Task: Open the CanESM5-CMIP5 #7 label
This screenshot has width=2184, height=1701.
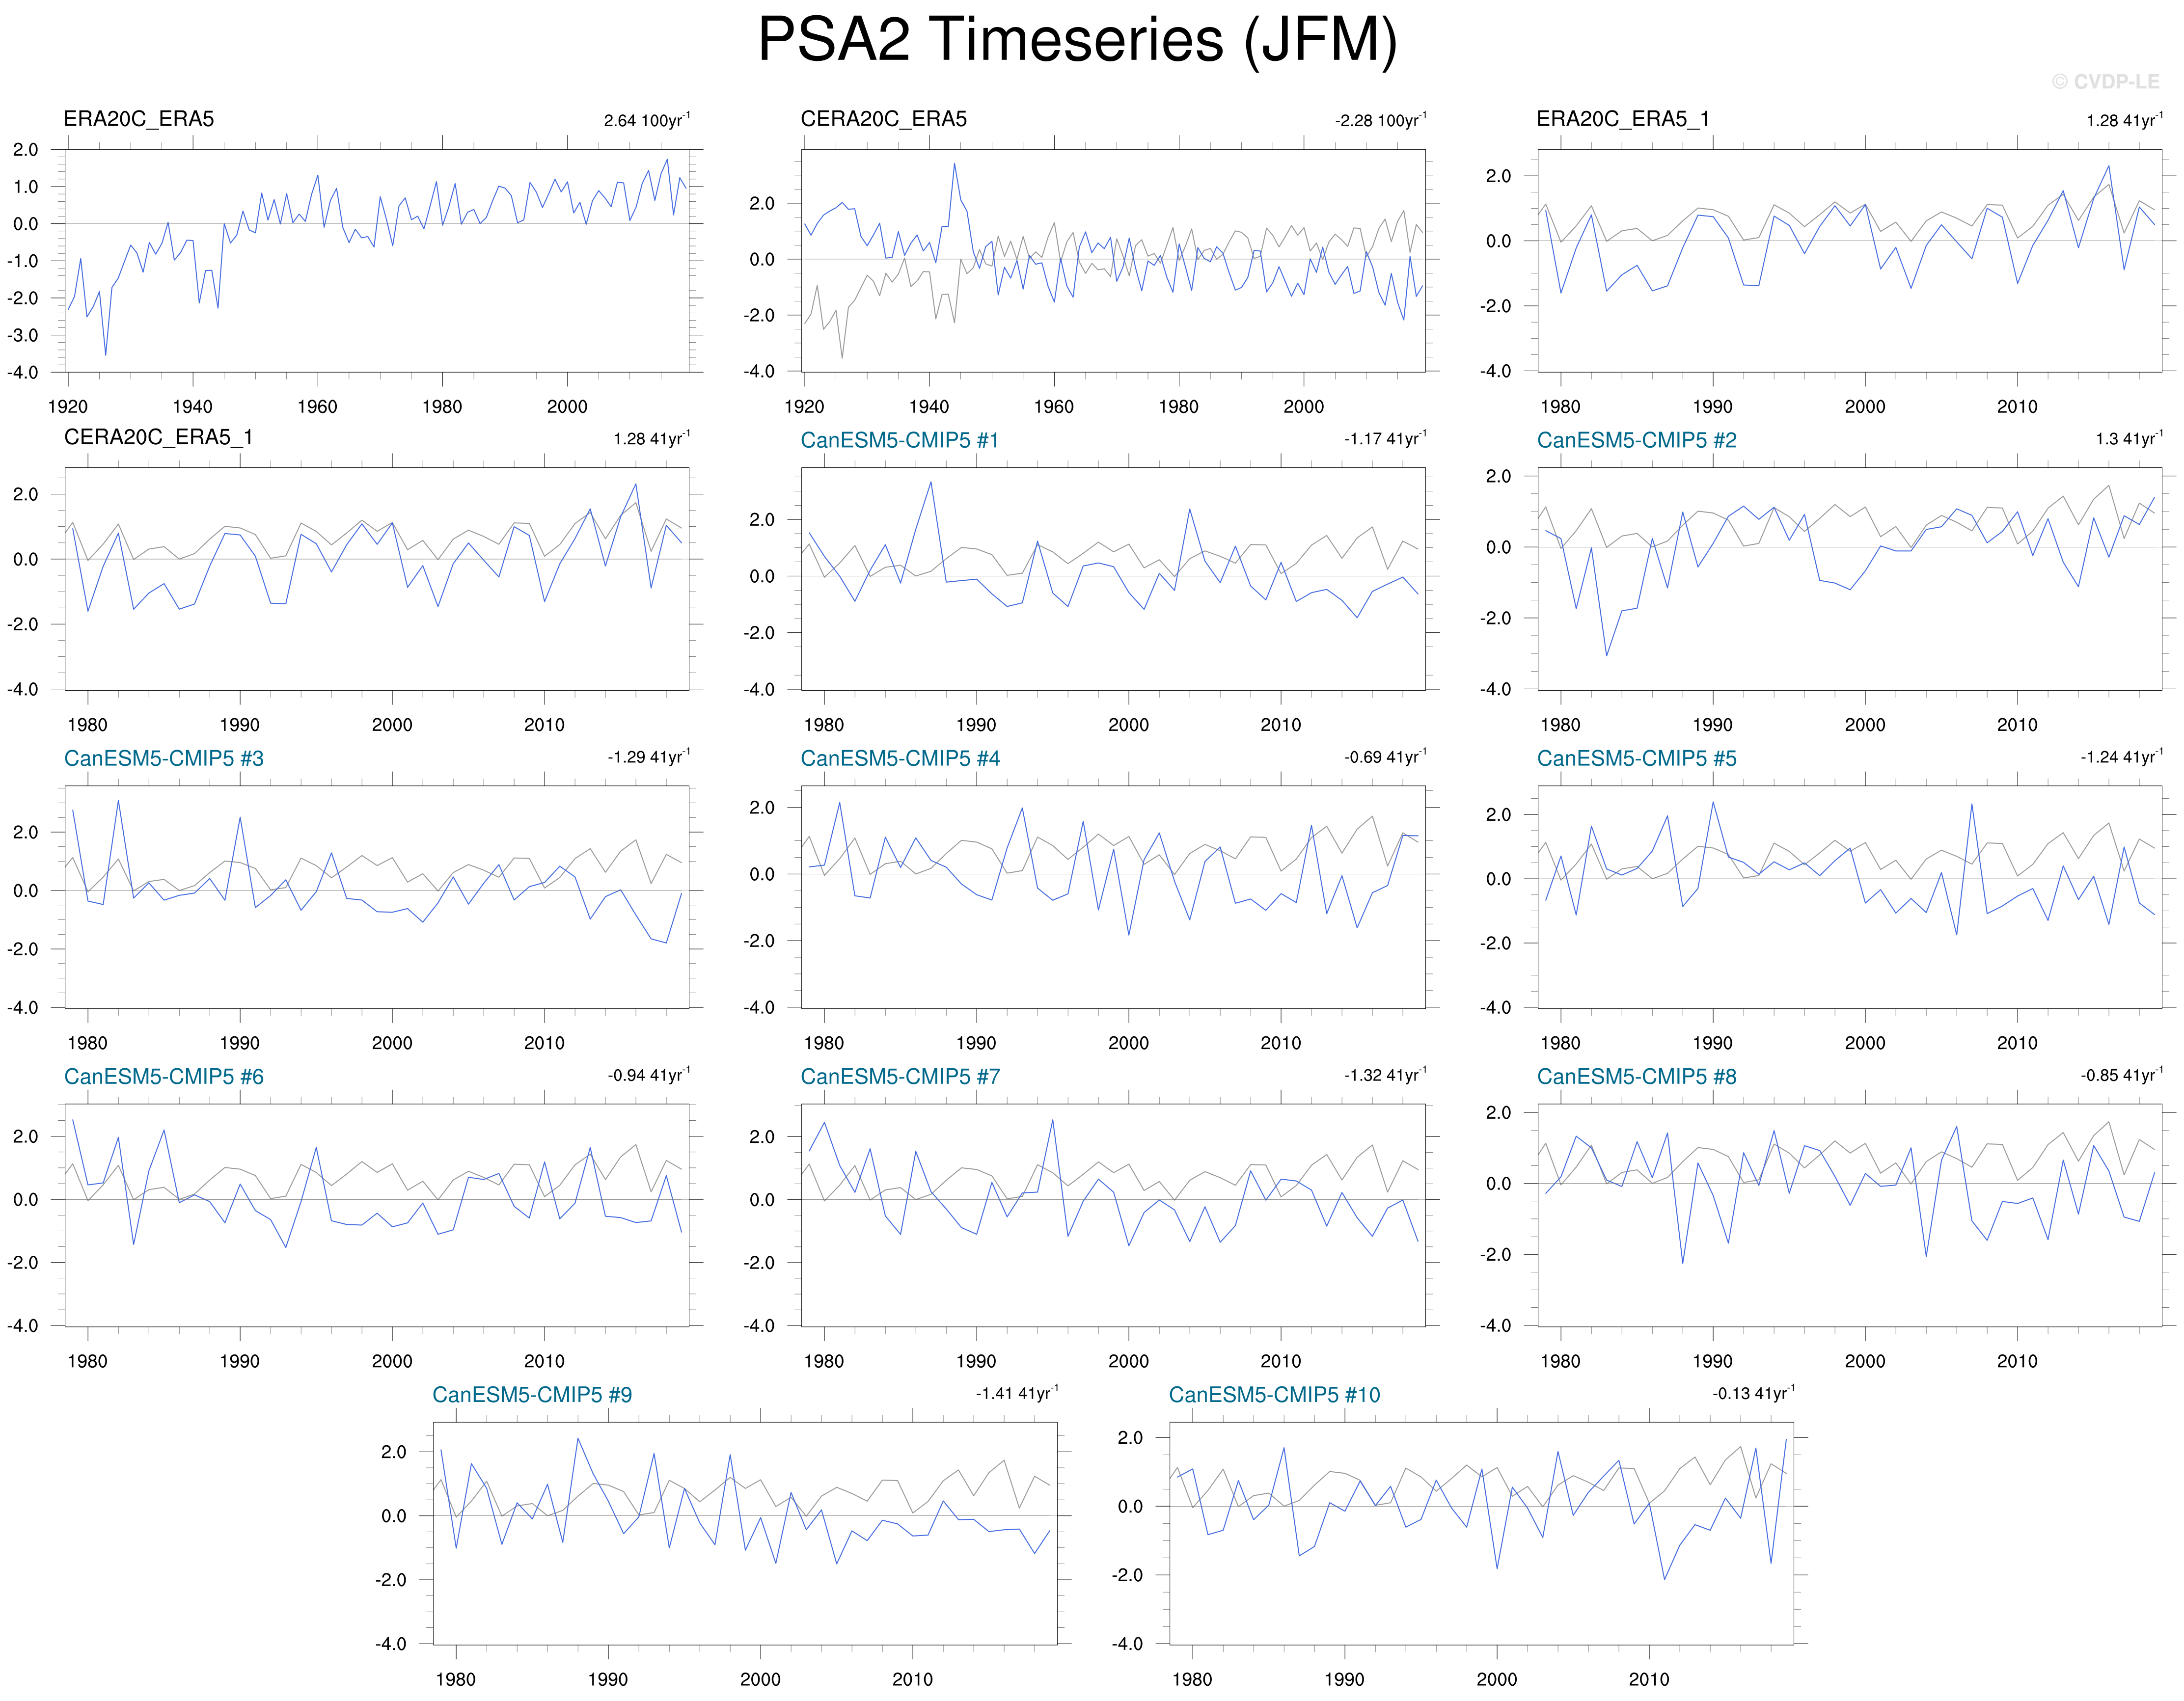Action: (x=899, y=1076)
